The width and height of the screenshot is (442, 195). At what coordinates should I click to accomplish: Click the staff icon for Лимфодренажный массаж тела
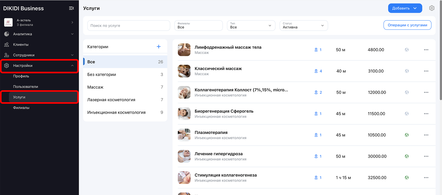click(x=316, y=50)
